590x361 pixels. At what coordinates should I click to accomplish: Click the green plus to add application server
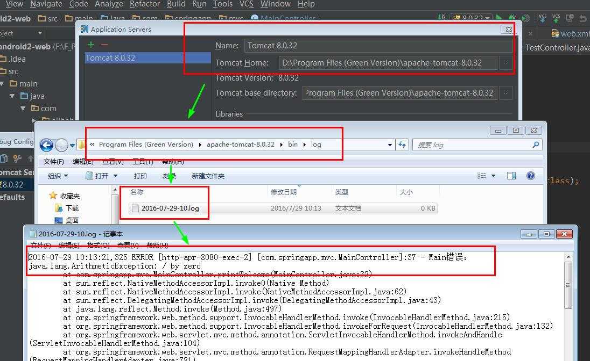90,45
